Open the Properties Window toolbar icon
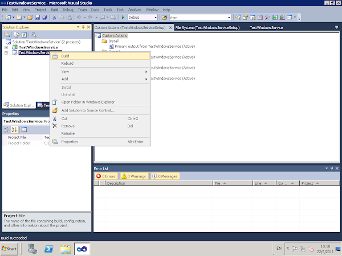This screenshot has height=256, width=342. pyautogui.click(x=245, y=17)
